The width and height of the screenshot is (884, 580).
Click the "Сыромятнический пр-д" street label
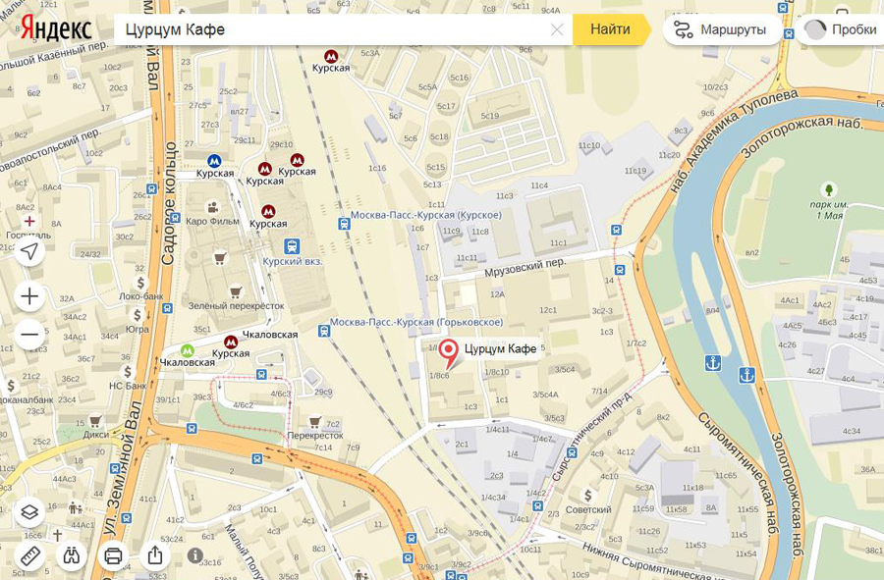pyautogui.click(x=592, y=436)
